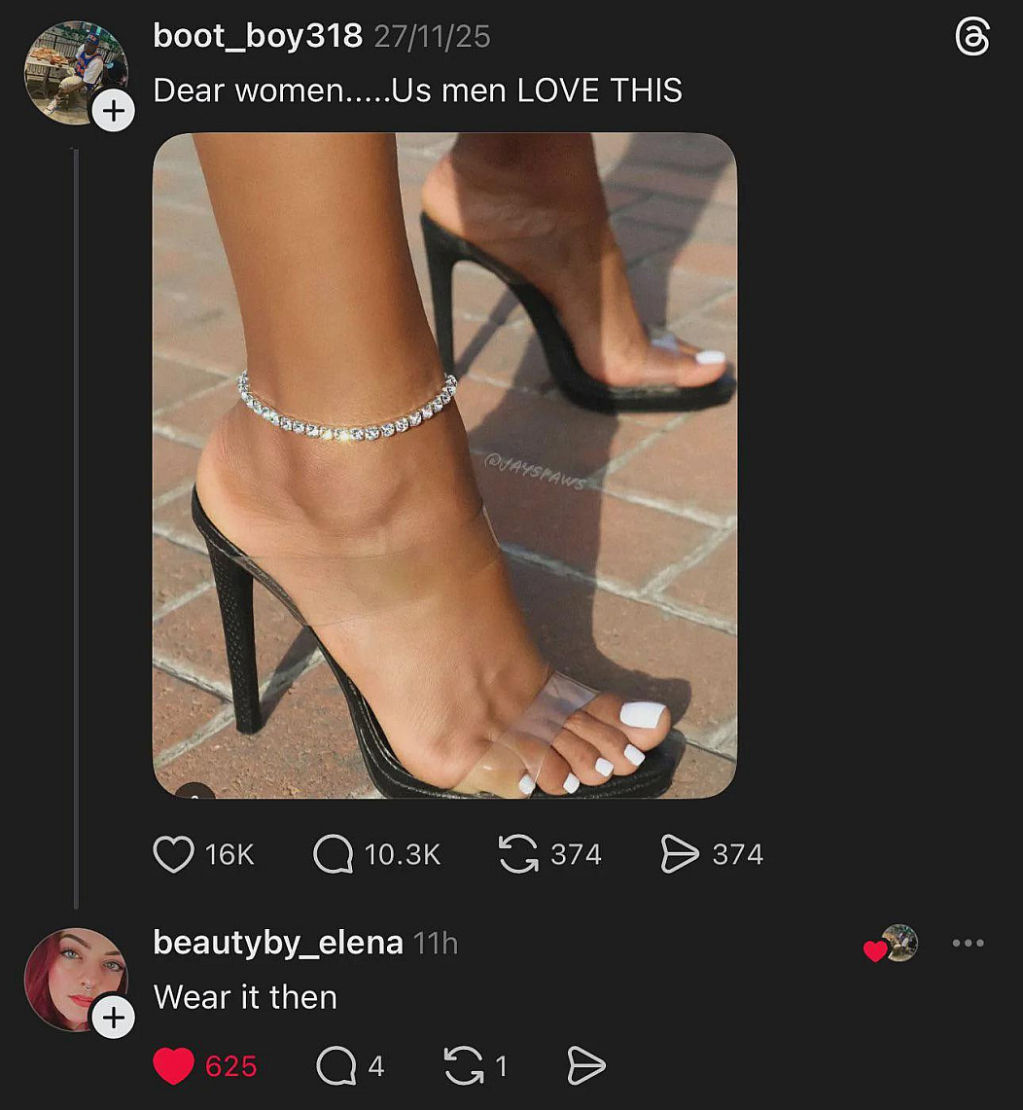Unlike beautyby_elena's reply
This screenshot has width=1023, height=1110.
[174, 1066]
